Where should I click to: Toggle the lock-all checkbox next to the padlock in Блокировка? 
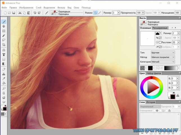click(167, 111)
